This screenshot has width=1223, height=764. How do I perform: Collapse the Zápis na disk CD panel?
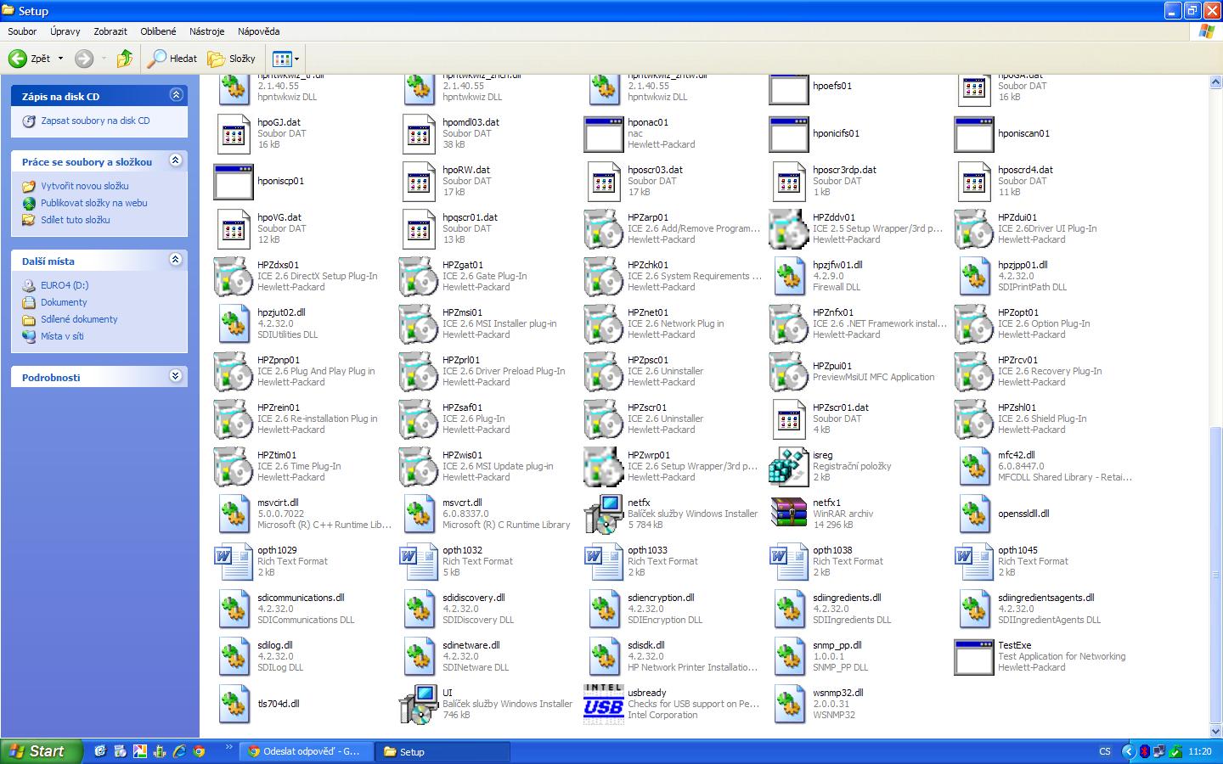click(176, 95)
